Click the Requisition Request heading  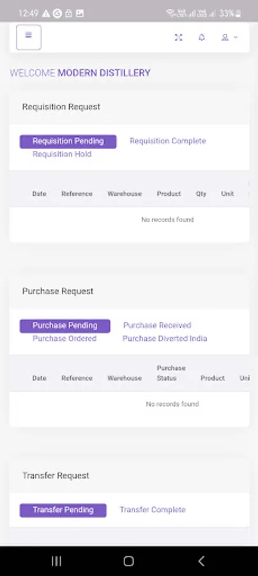pos(61,107)
